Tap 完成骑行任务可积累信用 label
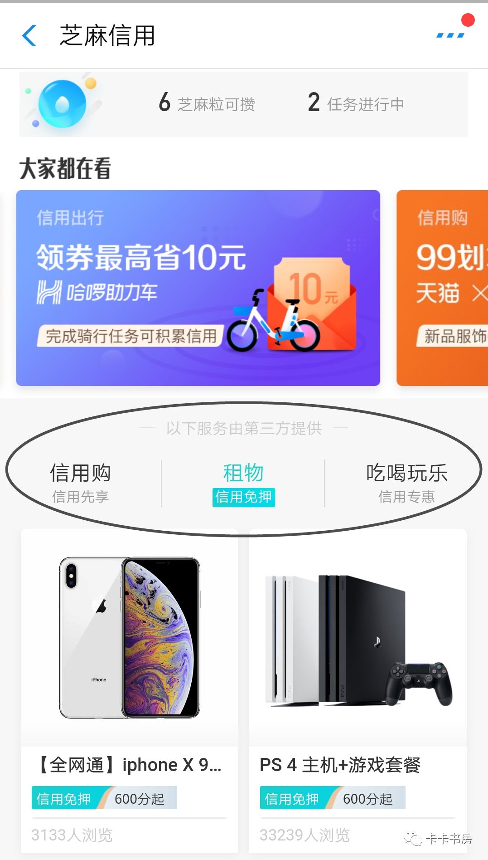 131,336
